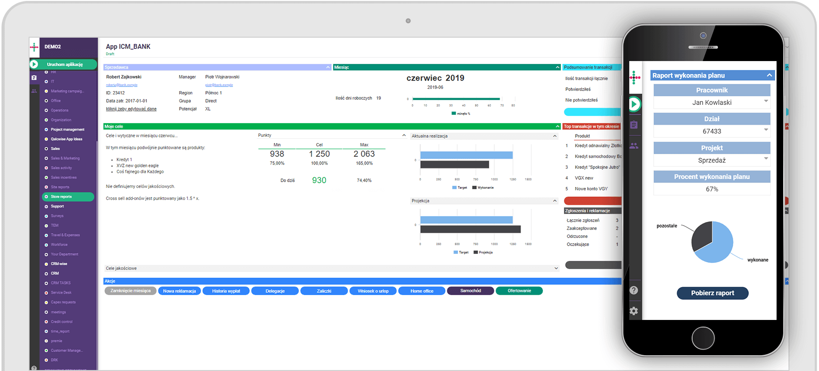
Task: Open settings gear icon on phone
Action: point(634,311)
